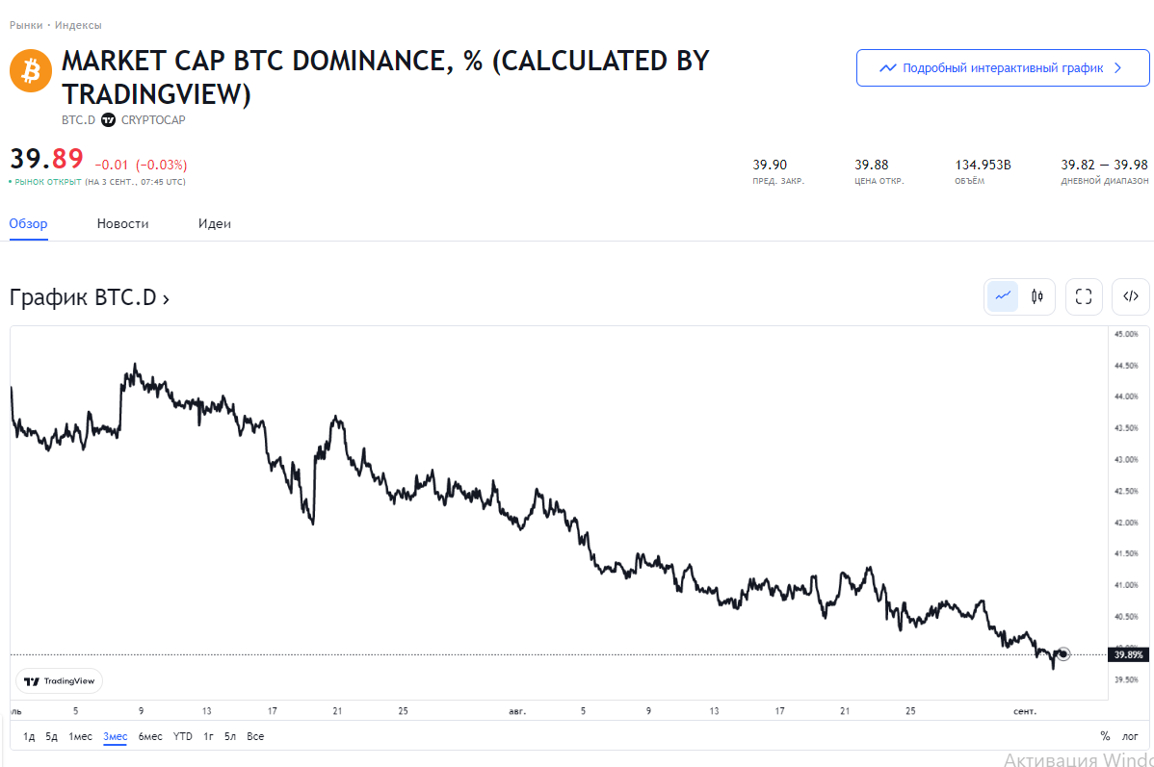Select the 6мес time range

pos(150,736)
